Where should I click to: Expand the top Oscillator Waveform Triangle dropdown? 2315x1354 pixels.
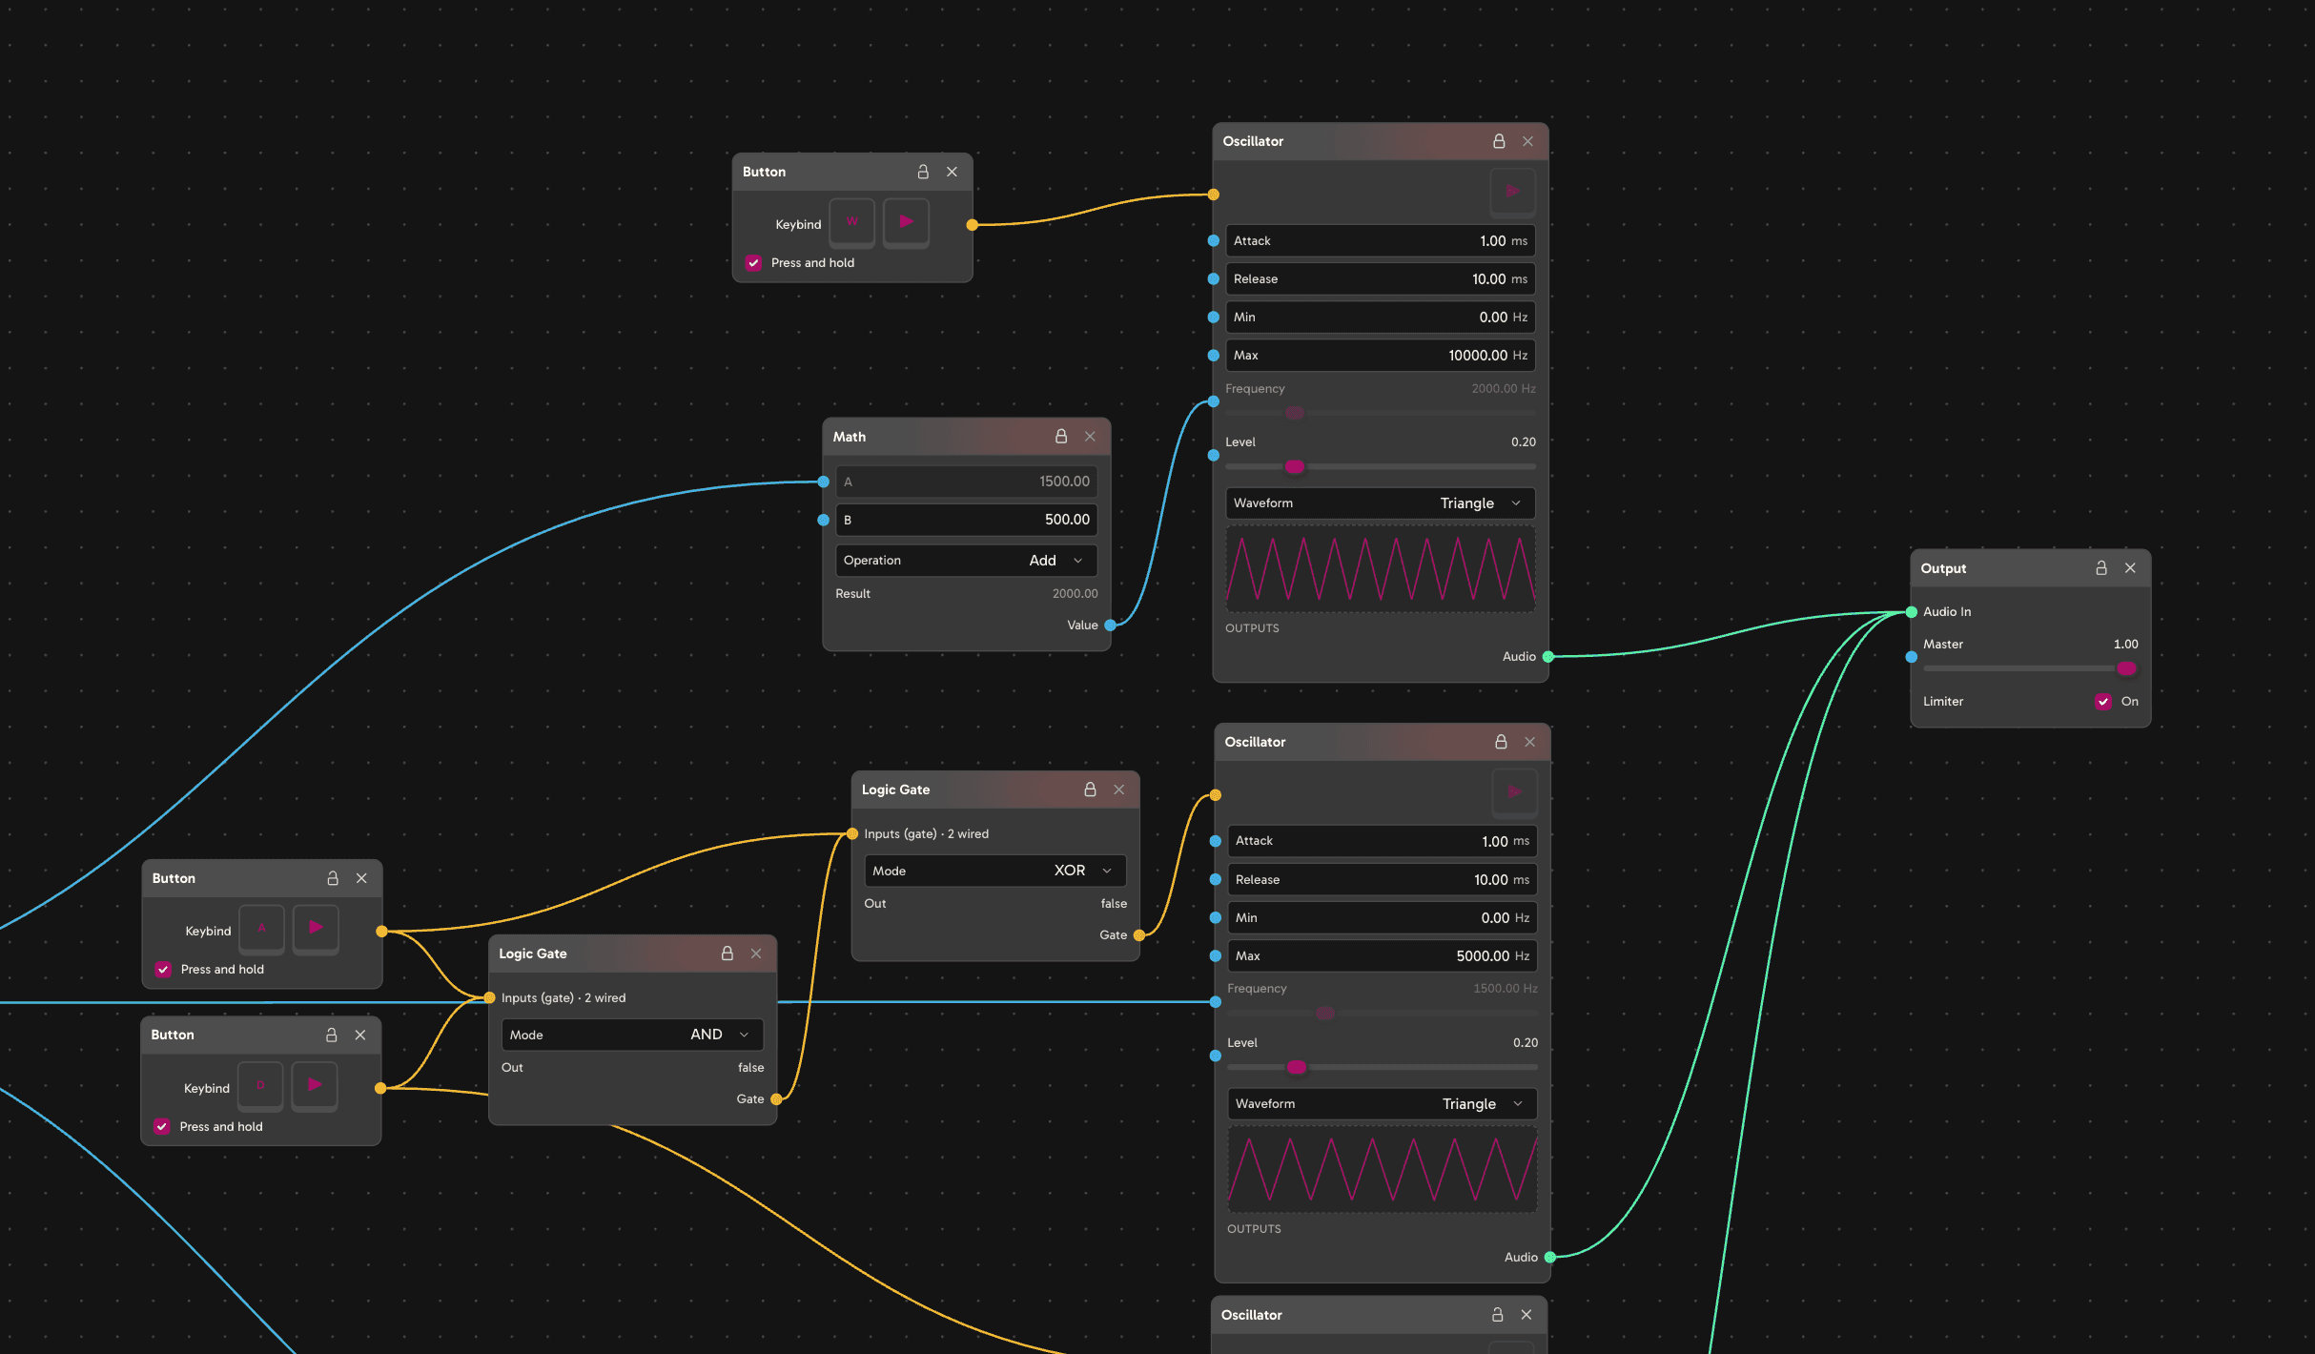click(x=1381, y=503)
